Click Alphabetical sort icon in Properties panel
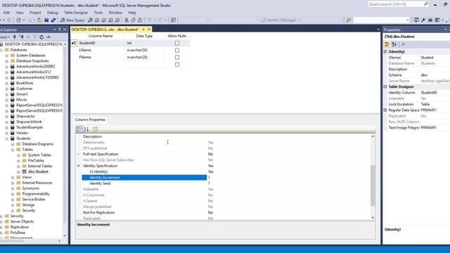The width and height of the screenshot is (450, 253). tap(394, 44)
